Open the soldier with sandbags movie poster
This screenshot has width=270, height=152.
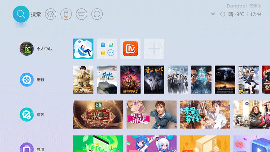pyautogui.click(x=83, y=80)
